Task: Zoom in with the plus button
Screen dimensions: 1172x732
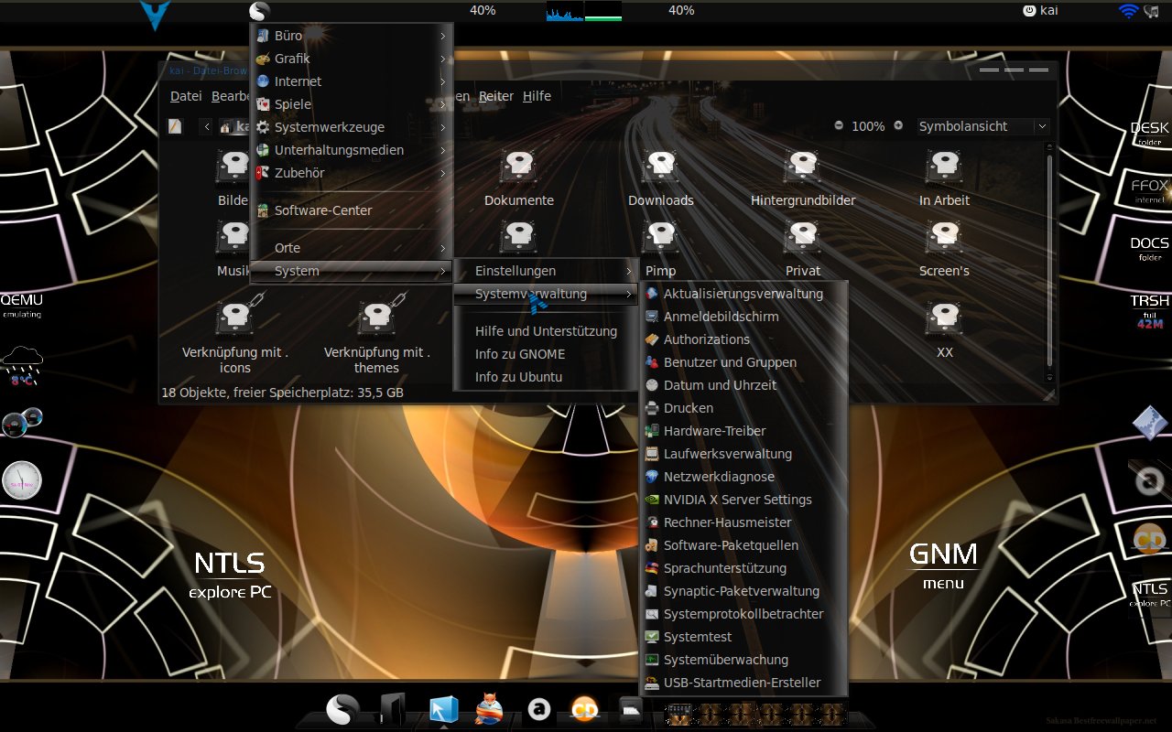Action: [898, 126]
